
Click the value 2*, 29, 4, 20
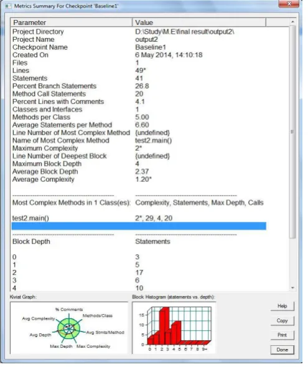[154, 218]
